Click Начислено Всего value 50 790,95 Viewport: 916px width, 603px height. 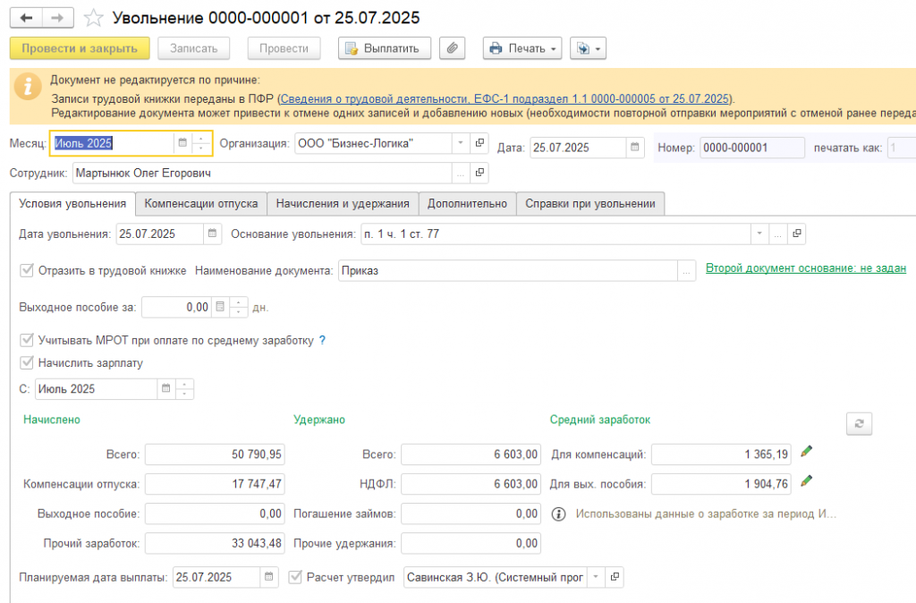coord(215,454)
